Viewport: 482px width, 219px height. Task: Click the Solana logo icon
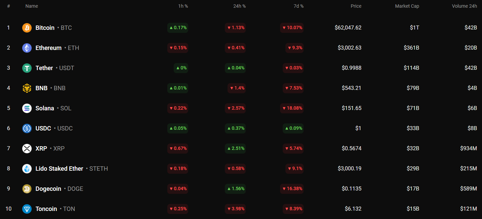point(27,108)
